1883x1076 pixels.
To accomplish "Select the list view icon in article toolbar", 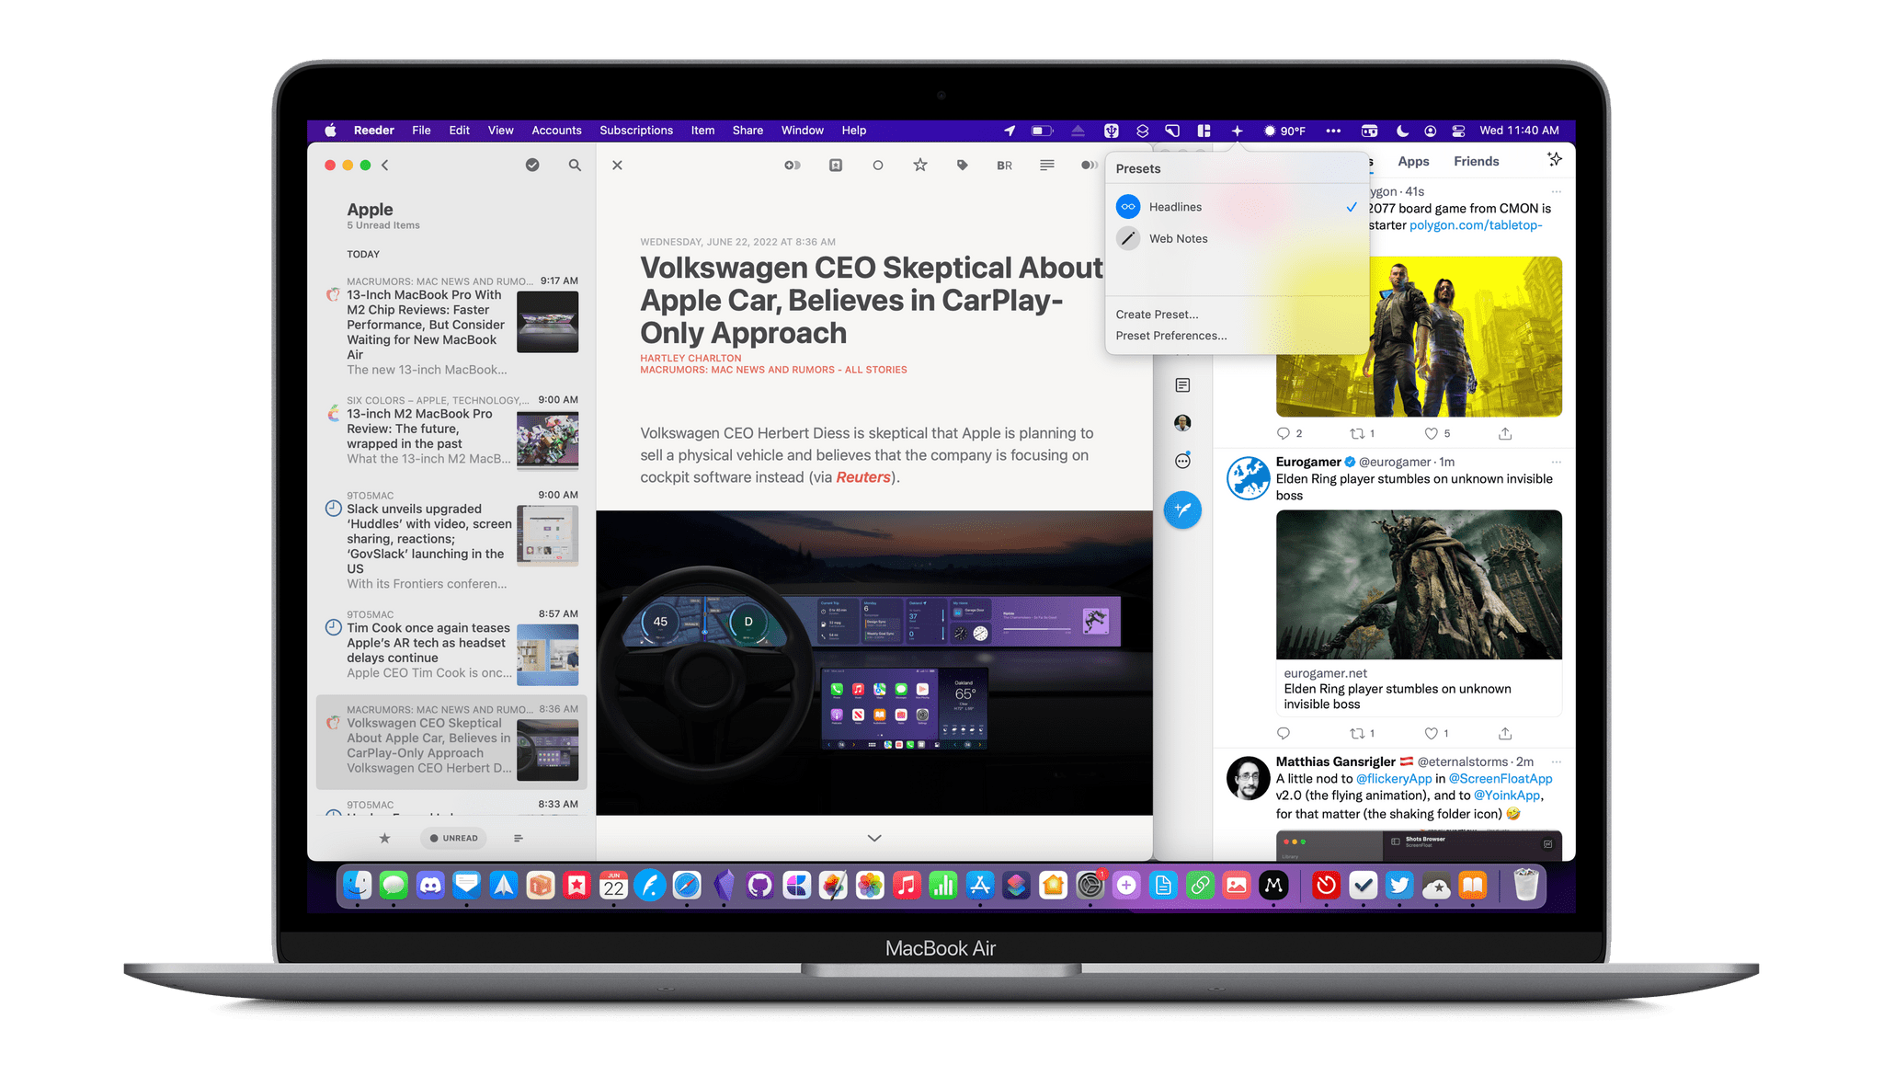I will [x=1045, y=166].
